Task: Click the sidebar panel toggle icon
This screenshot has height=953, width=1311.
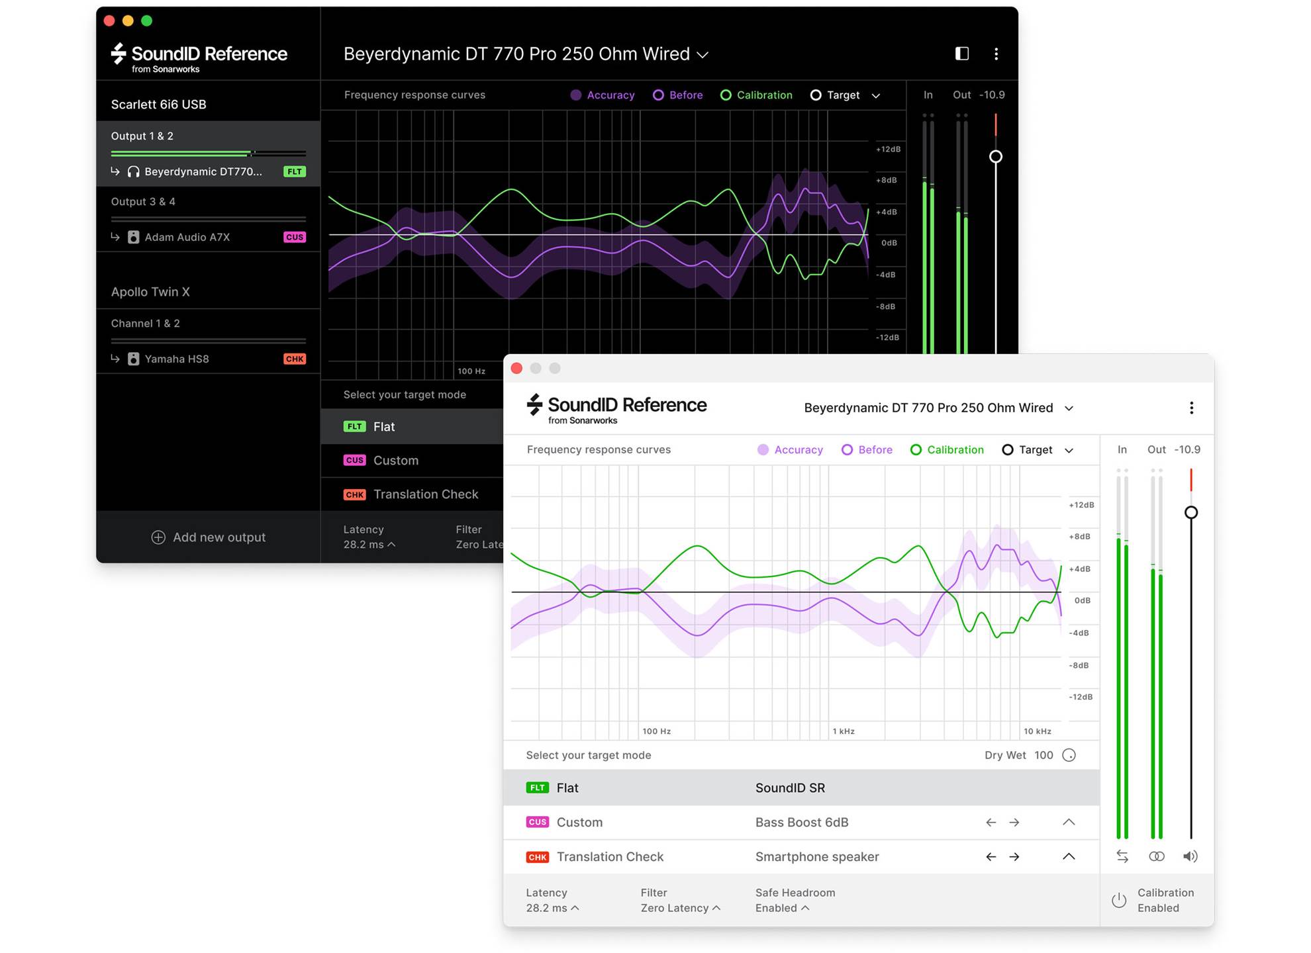Action: click(962, 54)
